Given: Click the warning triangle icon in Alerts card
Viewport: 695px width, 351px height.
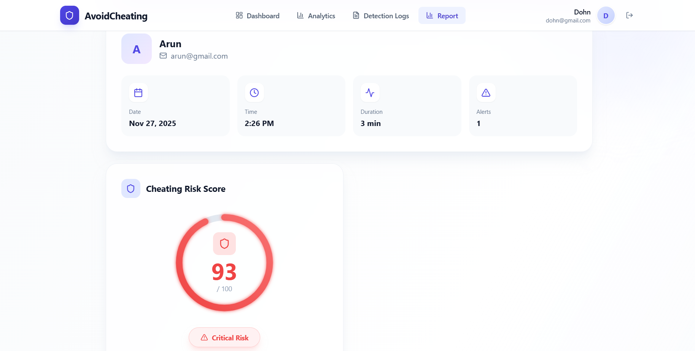Looking at the screenshot, I should click(486, 93).
